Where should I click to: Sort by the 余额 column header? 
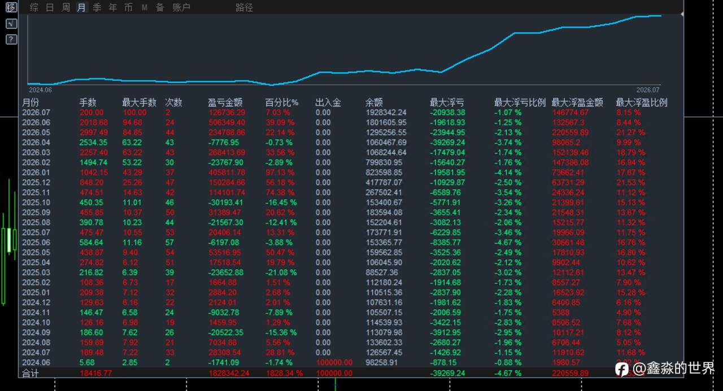click(x=374, y=102)
